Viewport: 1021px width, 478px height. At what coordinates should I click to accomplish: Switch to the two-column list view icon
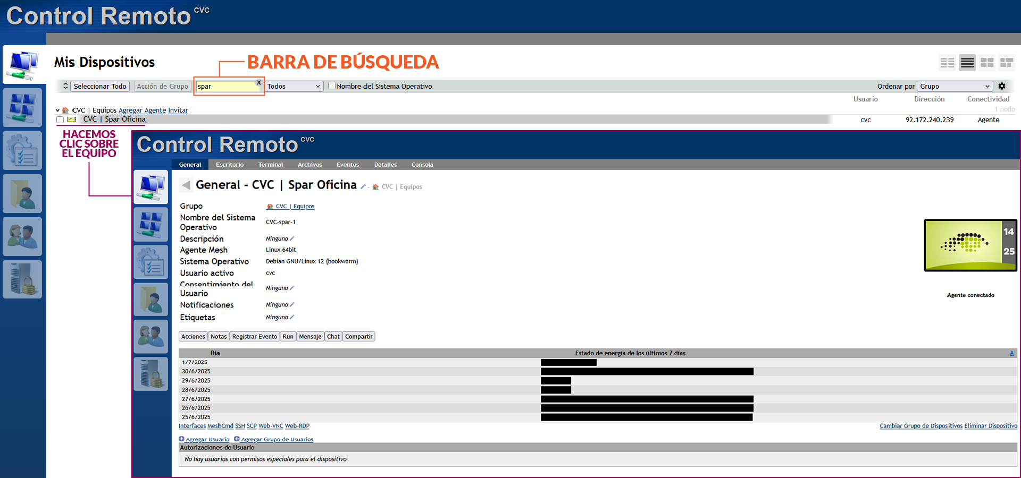947,63
